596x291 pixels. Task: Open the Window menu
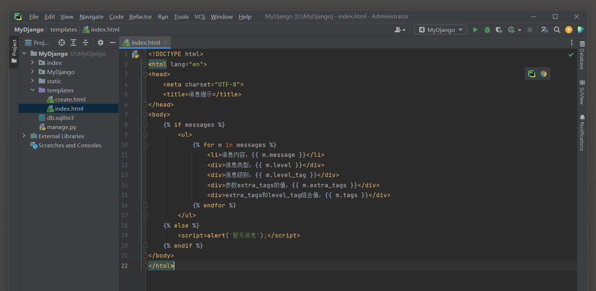[221, 16]
